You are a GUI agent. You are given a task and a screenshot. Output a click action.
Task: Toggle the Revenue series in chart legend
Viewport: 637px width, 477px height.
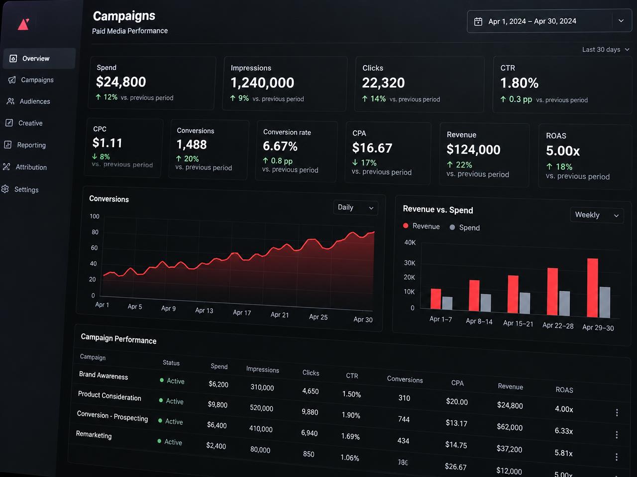(421, 226)
